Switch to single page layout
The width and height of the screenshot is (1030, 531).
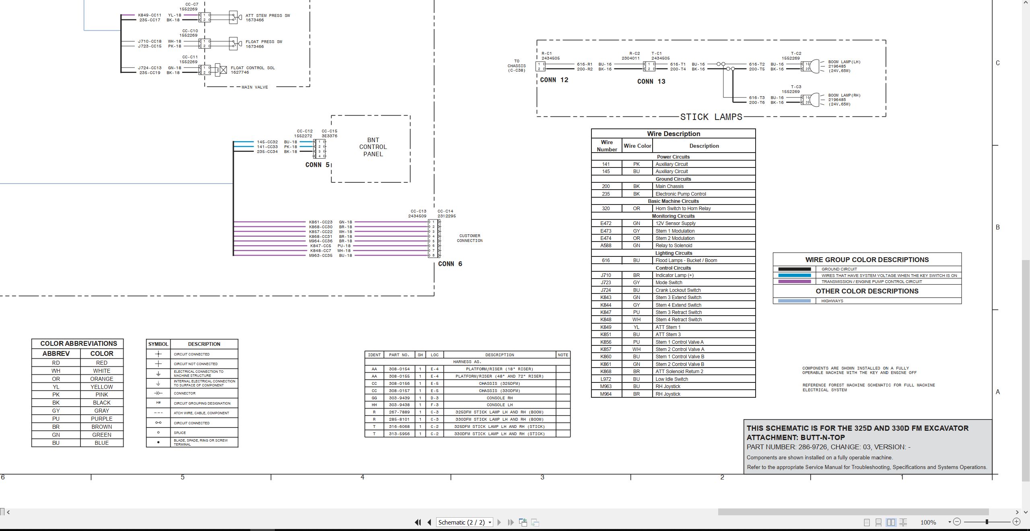(867, 522)
